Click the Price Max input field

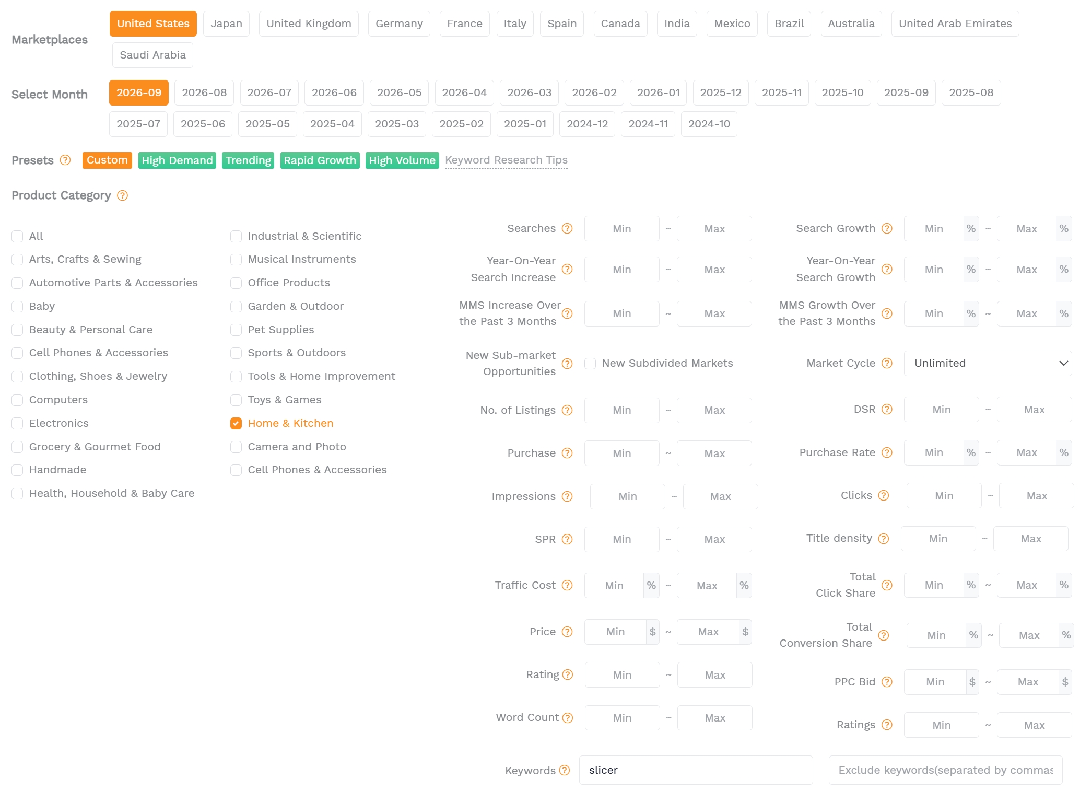click(708, 632)
